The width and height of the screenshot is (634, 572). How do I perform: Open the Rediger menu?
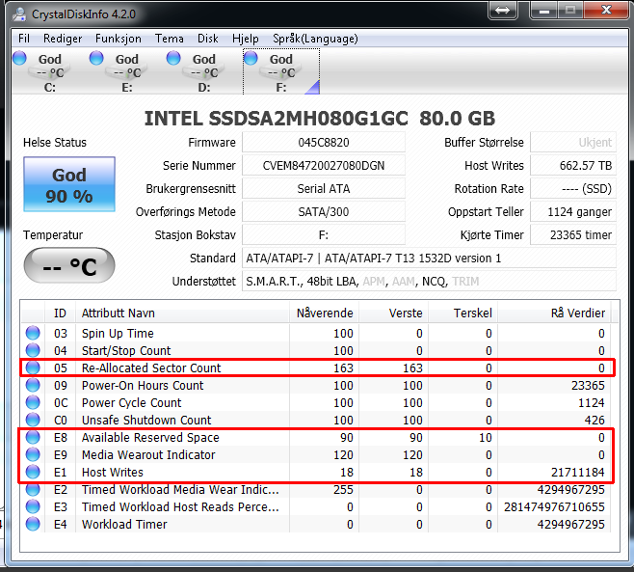pyautogui.click(x=63, y=39)
